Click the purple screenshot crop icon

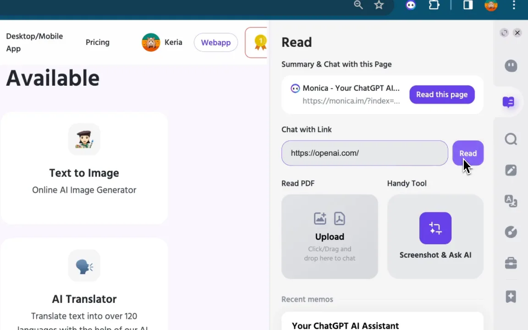pos(435,228)
